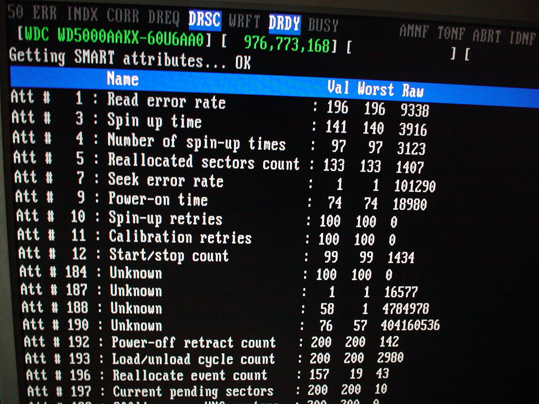Click worst value 140 for Spin up time
Screen dimensions: 539x404
pos(373,128)
